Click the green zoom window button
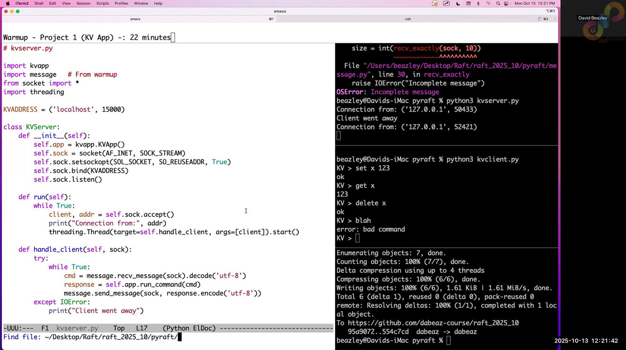The image size is (626, 350). (18, 11)
